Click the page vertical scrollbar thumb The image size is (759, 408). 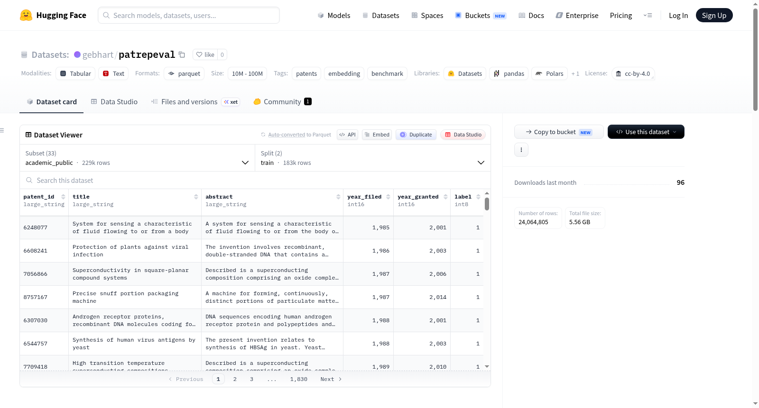pyautogui.click(x=755, y=59)
